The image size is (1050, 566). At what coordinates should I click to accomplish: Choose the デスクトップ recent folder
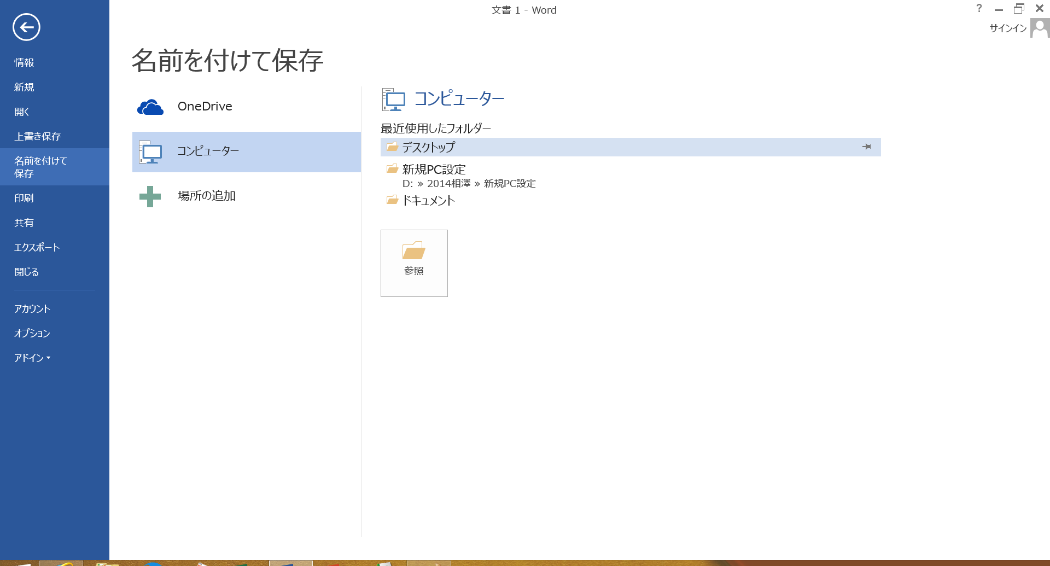pos(631,147)
